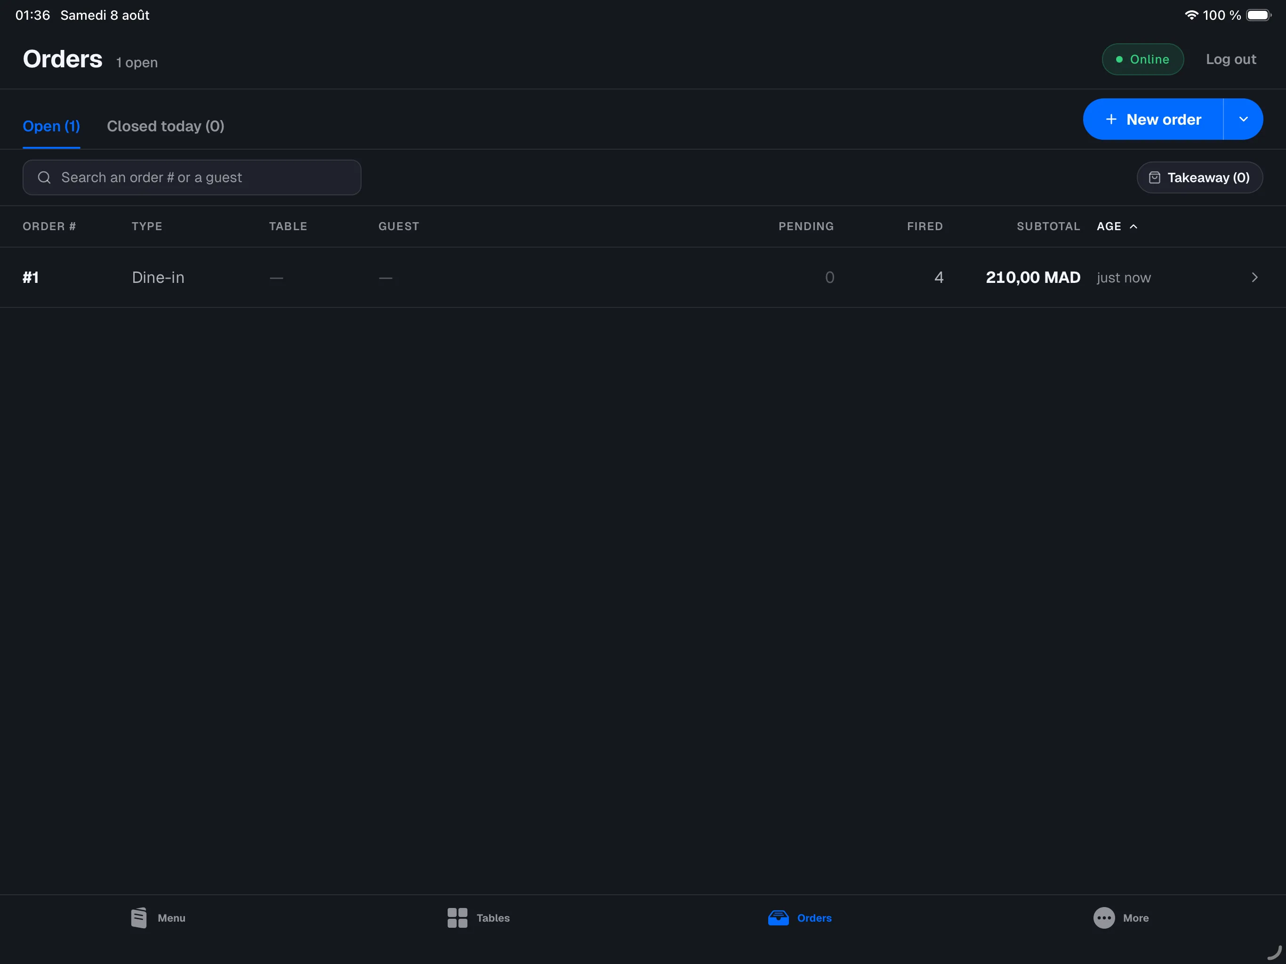Tap the battery status icon

click(x=1259, y=15)
